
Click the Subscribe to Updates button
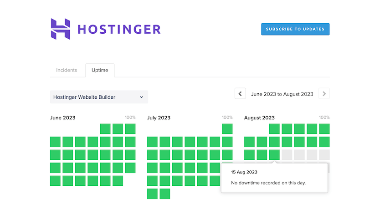coord(295,29)
